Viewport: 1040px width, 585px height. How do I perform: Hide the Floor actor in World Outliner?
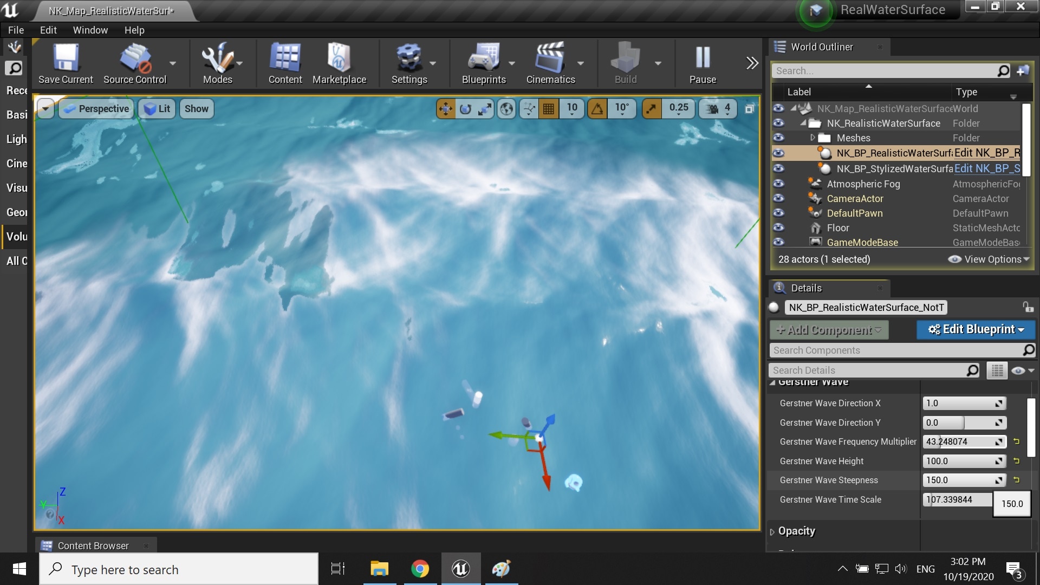(778, 227)
